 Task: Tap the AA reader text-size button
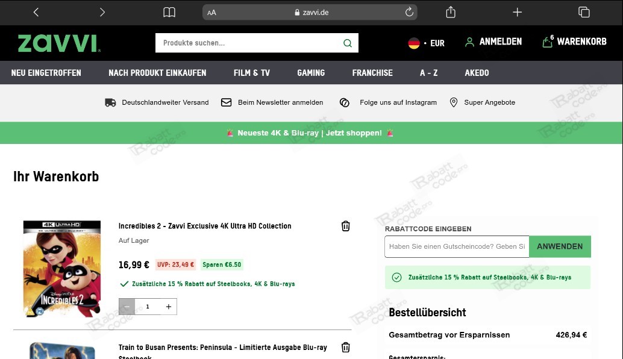tap(211, 13)
